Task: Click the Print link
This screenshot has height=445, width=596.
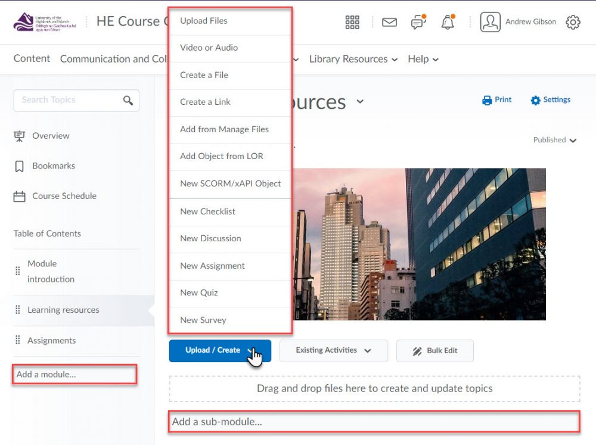Action: click(503, 99)
